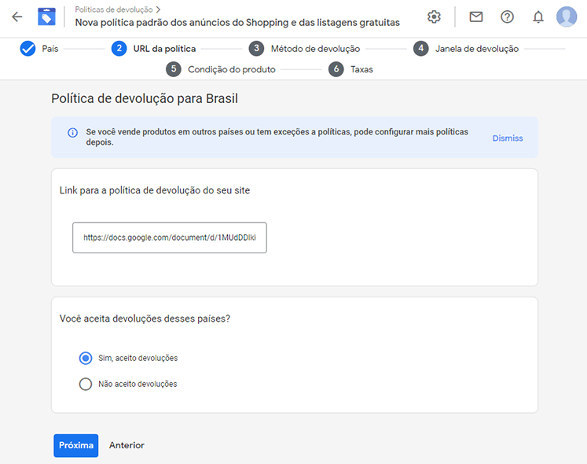Image resolution: width=587 pixels, height=464 pixels.
Task: Click the breadcrumb chevron arrow
Action: point(159,9)
